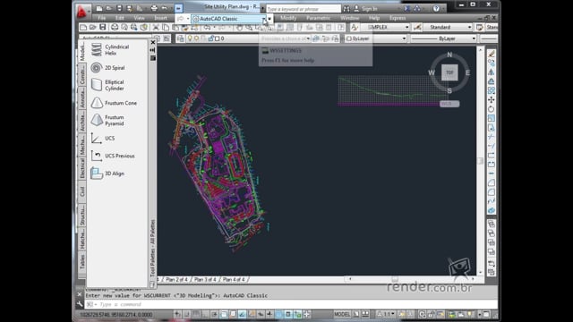Toggle the layer on/off lightbulb icon
Screen dimensions: 573x322
pyautogui.click(x=190, y=38)
